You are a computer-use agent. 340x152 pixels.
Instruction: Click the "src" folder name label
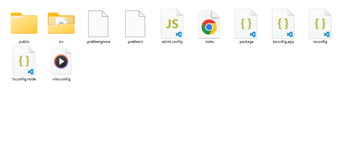[61, 42]
